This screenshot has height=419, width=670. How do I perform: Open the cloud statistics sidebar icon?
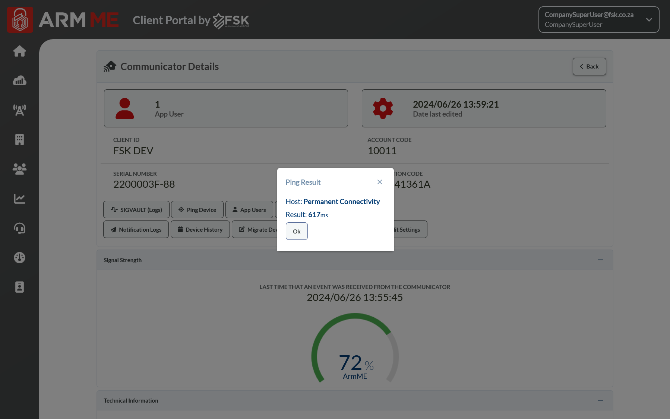tap(19, 80)
